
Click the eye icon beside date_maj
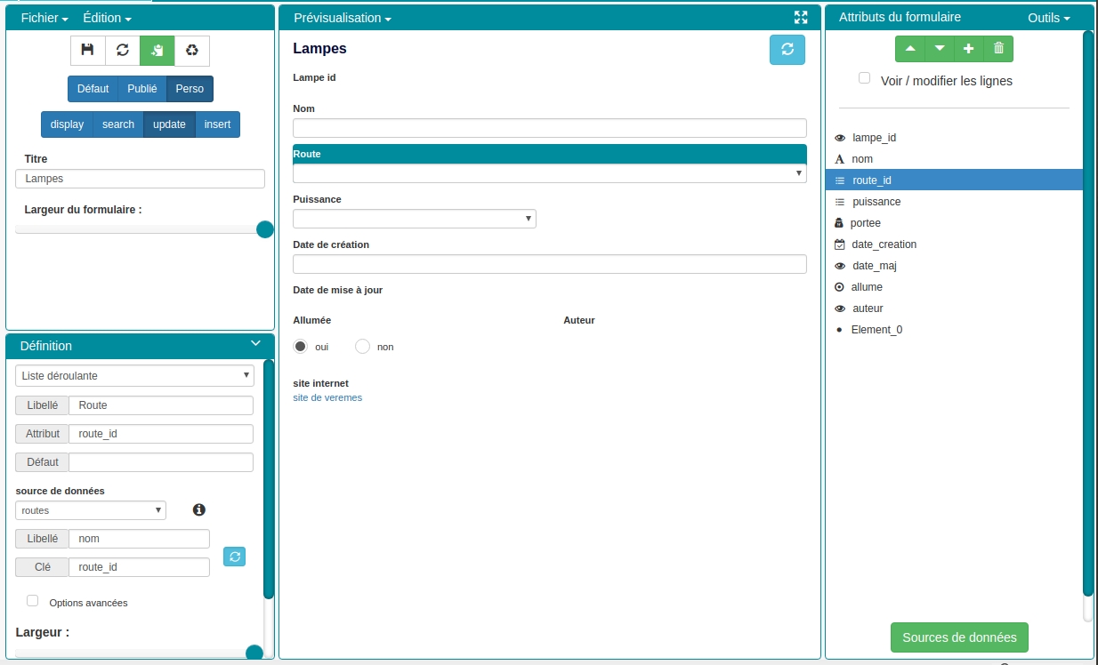tap(840, 266)
